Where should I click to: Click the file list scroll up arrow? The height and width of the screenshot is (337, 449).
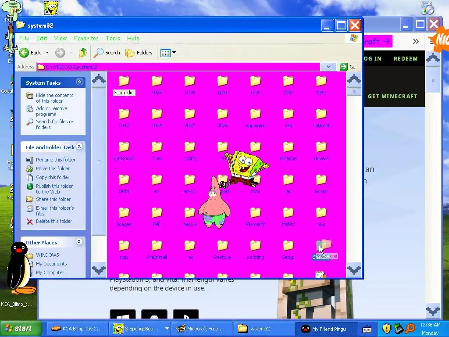coord(354,79)
